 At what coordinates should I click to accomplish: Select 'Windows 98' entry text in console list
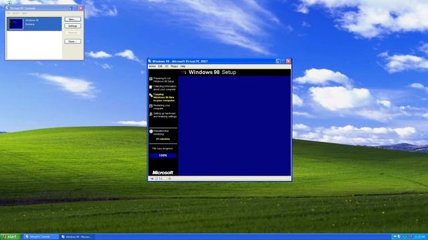pyautogui.click(x=32, y=21)
